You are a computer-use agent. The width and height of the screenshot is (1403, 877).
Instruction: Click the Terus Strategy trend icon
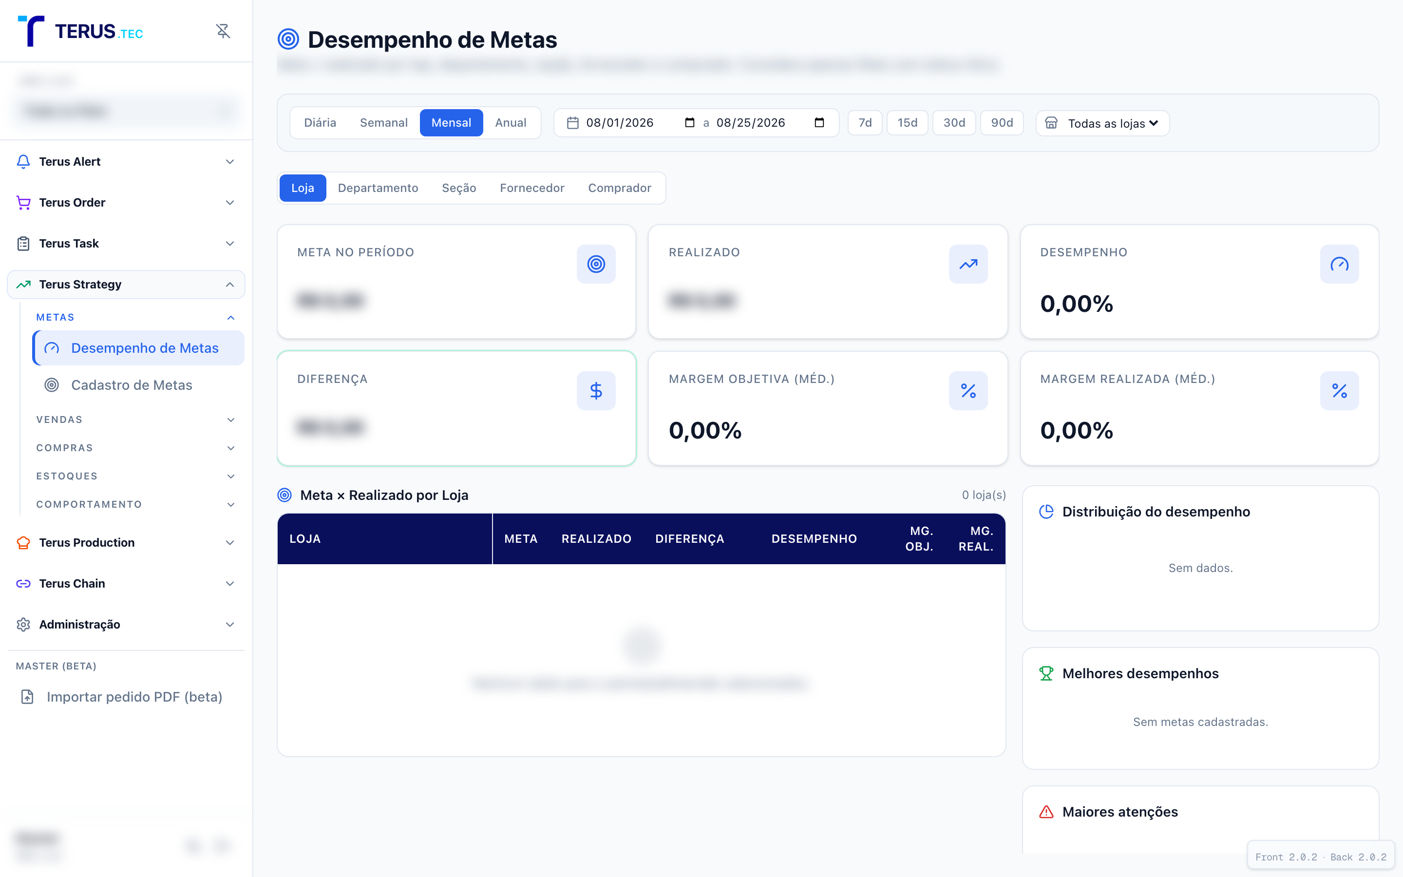(x=23, y=284)
